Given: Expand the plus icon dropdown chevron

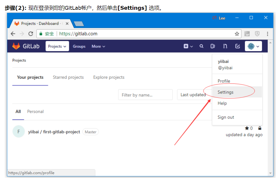Looking at the screenshot, I should [x=191, y=46].
